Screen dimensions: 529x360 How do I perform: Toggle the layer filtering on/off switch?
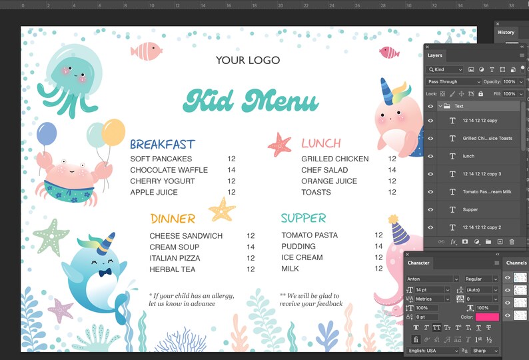522,69
